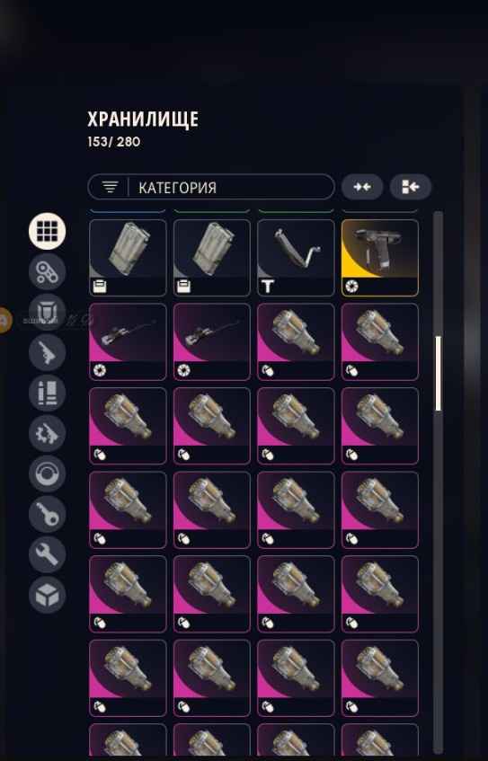Click the auto-arrange items button
Image resolution: width=488 pixels, height=761 pixels.
[x=411, y=187]
